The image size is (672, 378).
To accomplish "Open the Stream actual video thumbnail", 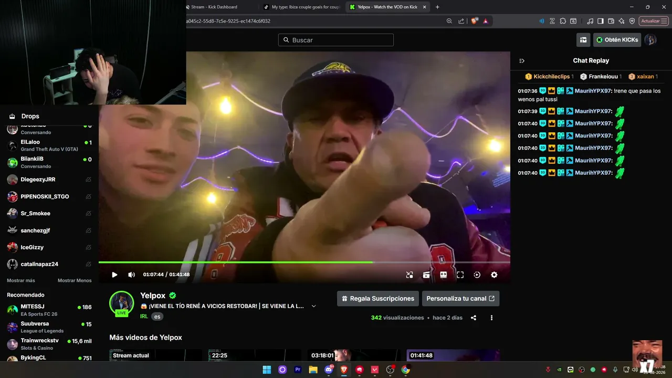I will click(x=155, y=355).
